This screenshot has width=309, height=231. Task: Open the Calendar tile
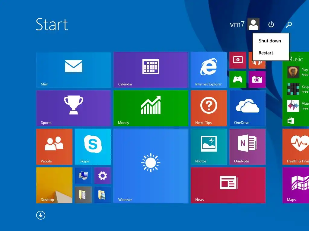(151, 70)
